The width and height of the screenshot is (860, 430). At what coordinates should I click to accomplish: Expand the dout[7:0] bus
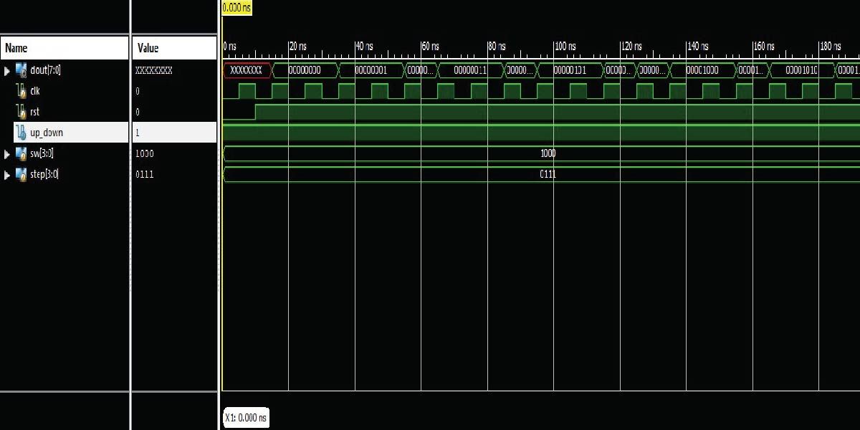tap(6, 70)
